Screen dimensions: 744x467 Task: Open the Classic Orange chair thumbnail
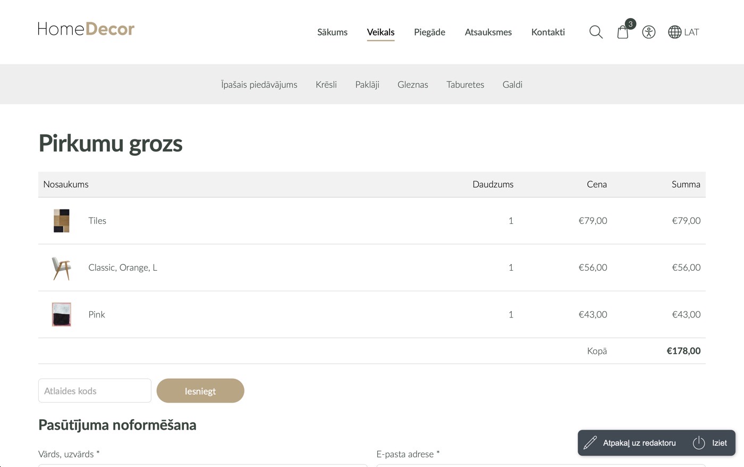[62, 268]
